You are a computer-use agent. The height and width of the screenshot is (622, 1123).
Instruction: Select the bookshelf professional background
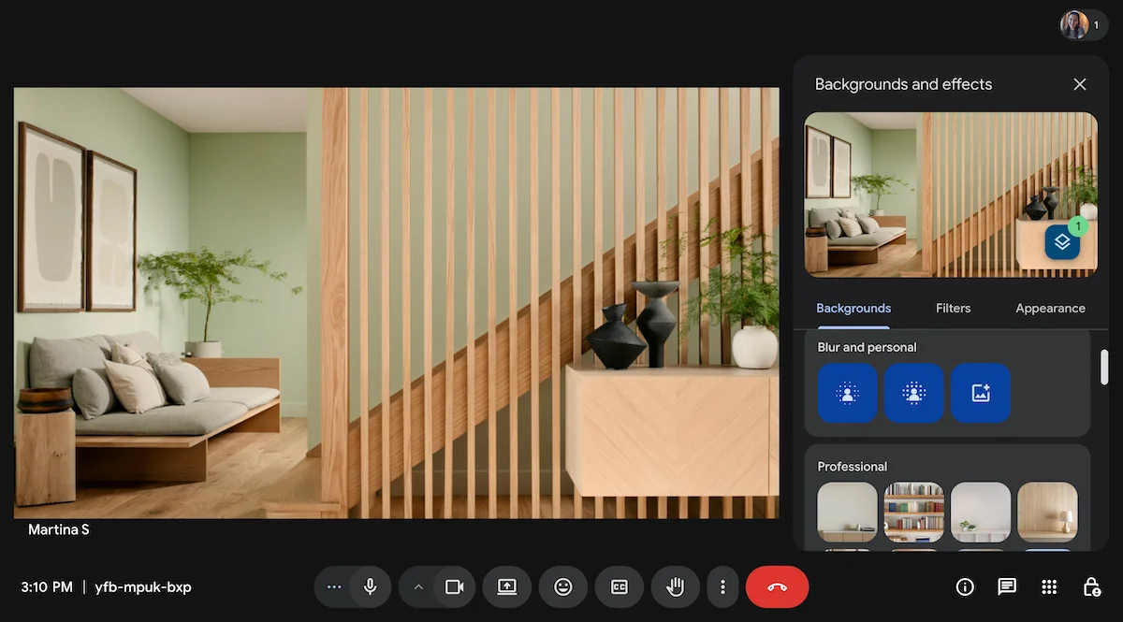point(914,512)
